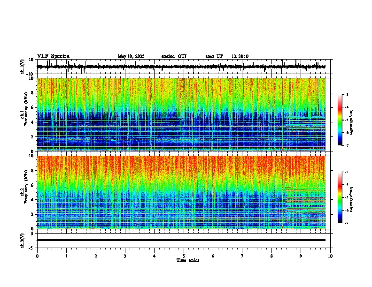Click the ch.2 spectrogram color scale bar
The image size is (372, 287).
coord(340,197)
